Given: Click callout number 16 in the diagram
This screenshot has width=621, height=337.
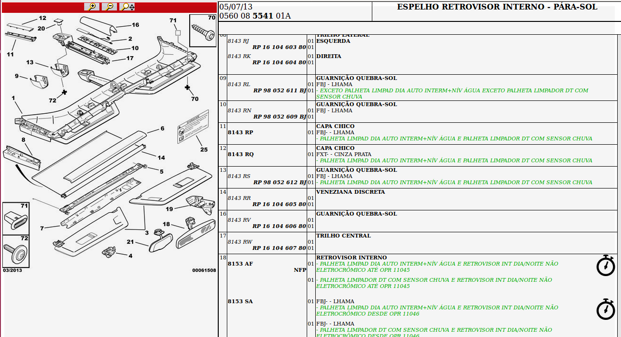Looking at the screenshot, I should tap(135, 25).
